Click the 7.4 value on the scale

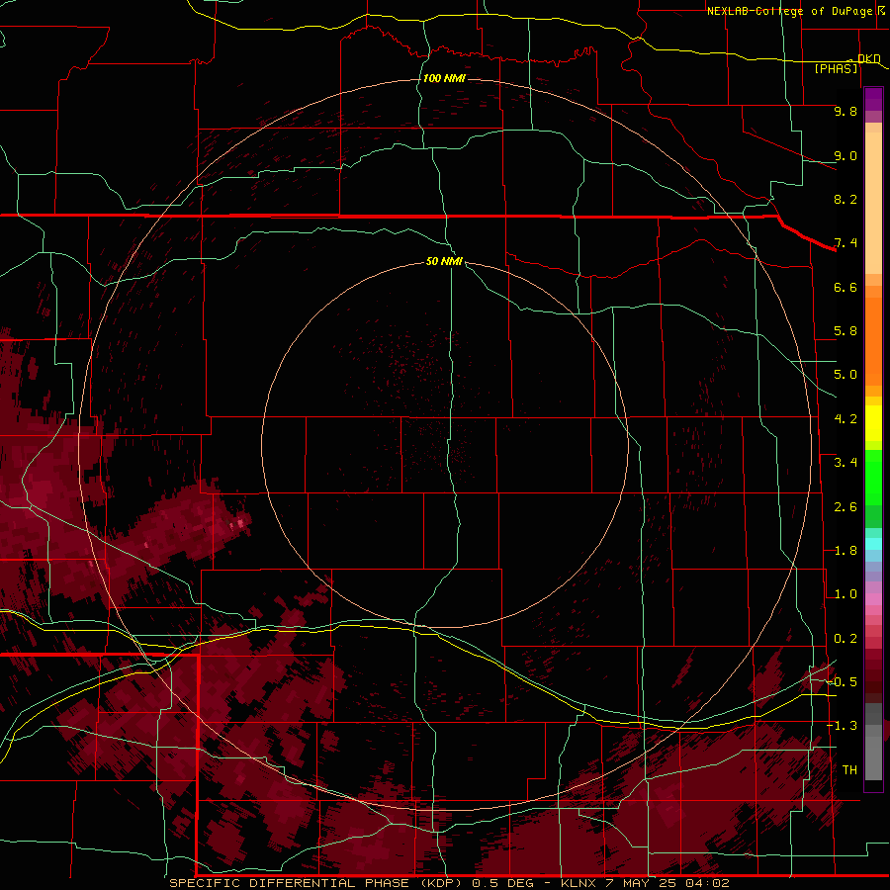(845, 243)
